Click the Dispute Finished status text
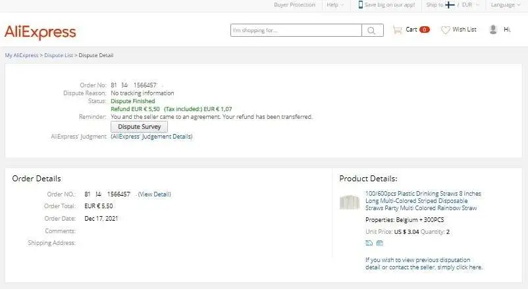The width and height of the screenshot is (528, 289). (x=133, y=101)
